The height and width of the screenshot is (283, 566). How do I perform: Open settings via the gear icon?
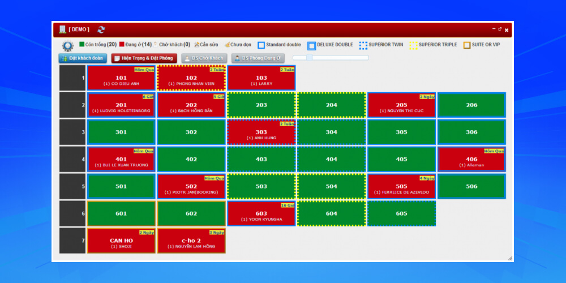pos(68,46)
